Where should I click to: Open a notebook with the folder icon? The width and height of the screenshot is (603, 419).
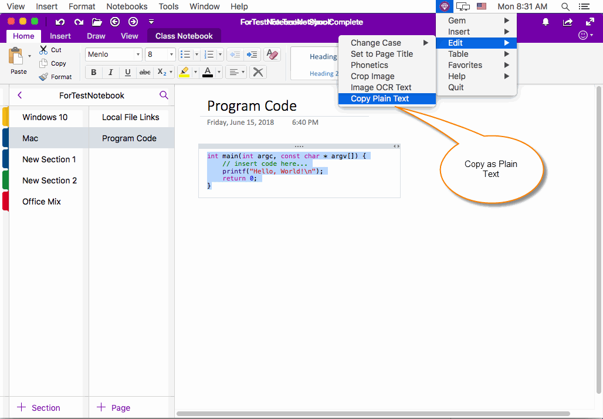[97, 22]
